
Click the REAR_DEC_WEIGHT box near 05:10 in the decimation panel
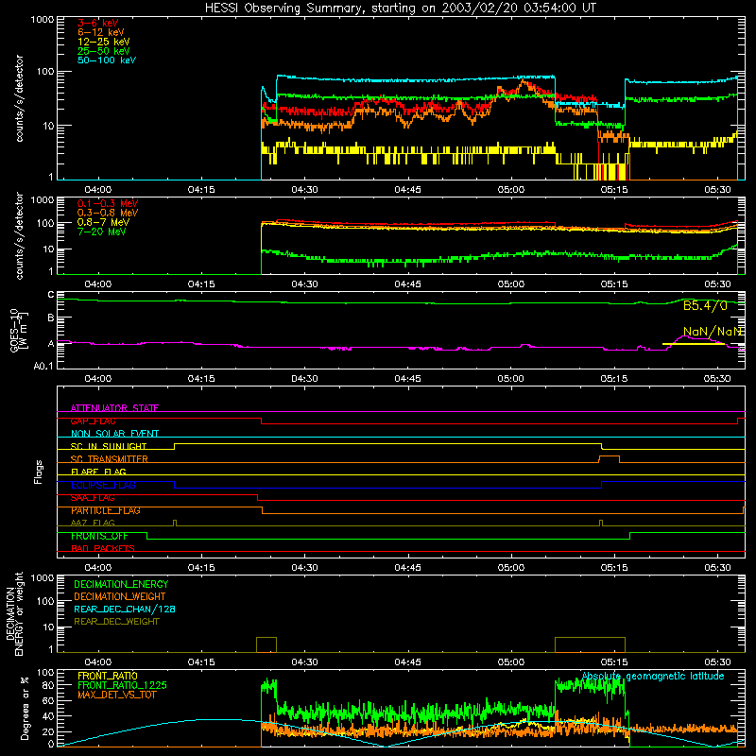pyautogui.click(x=590, y=644)
